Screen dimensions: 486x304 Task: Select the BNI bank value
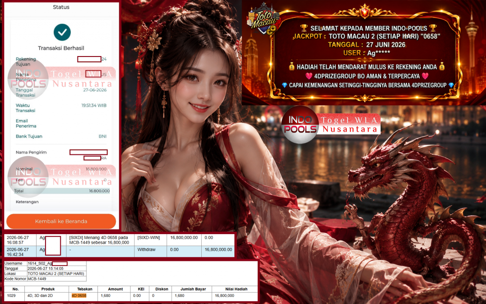(x=103, y=136)
